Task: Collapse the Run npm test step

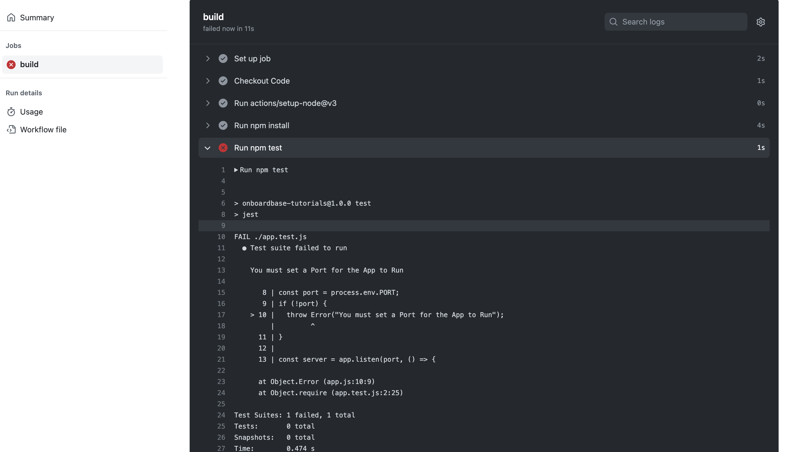Action: tap(207, 148)
